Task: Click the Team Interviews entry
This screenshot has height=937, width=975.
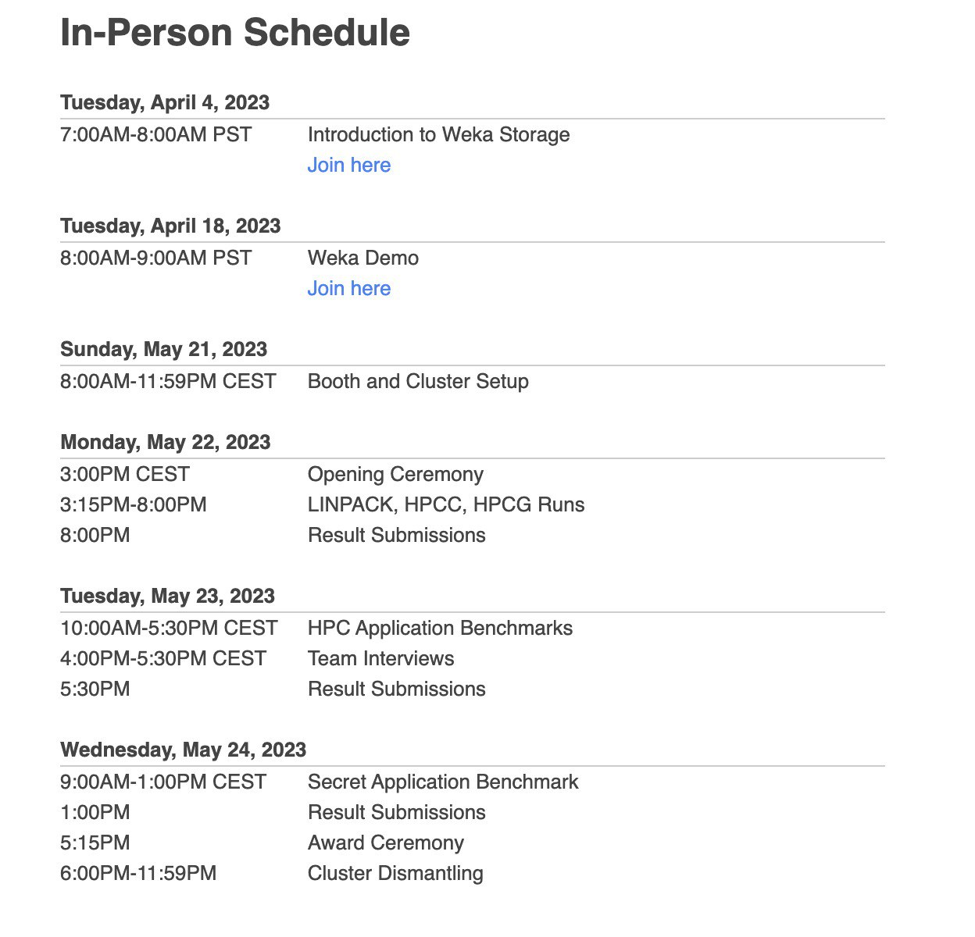Action: (x=380, y=658)
